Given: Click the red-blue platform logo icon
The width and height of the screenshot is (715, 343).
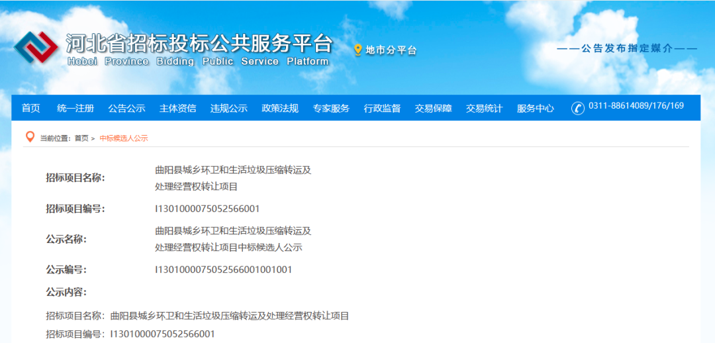Looking at the screenshot, I should point(36,48).
